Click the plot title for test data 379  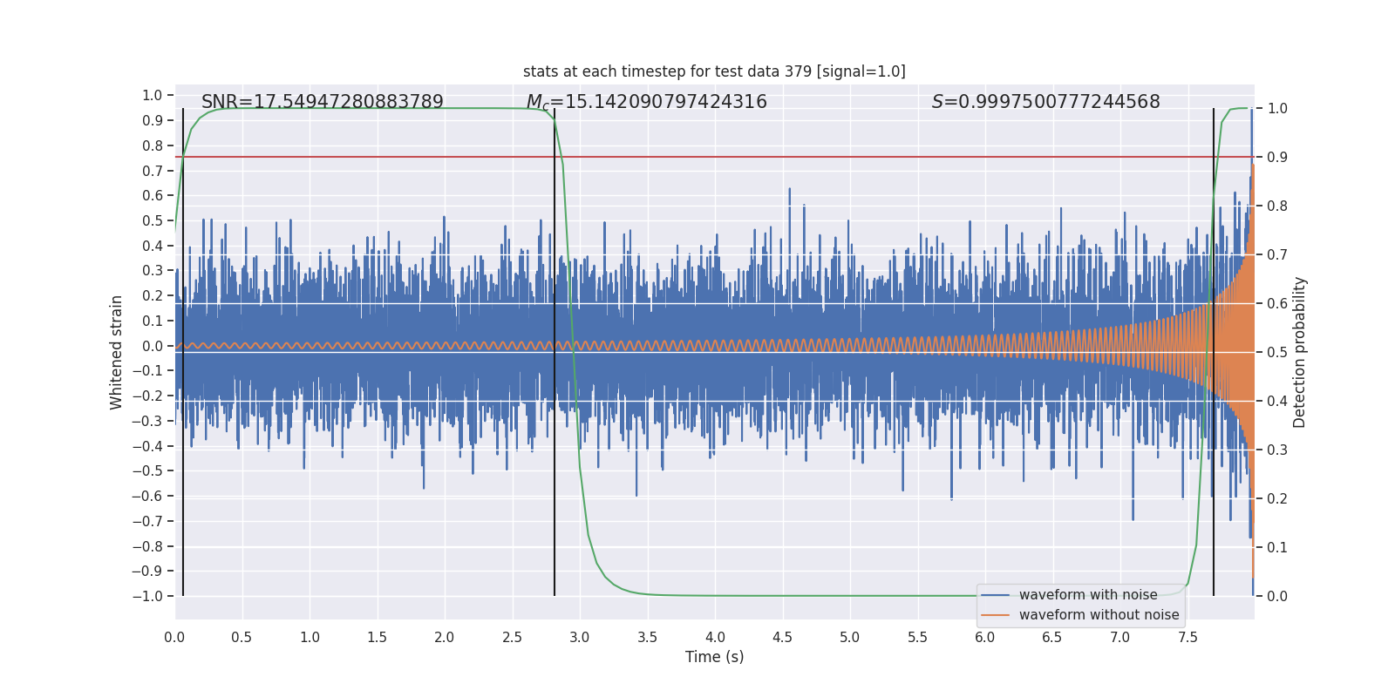(x=714, y=71)
